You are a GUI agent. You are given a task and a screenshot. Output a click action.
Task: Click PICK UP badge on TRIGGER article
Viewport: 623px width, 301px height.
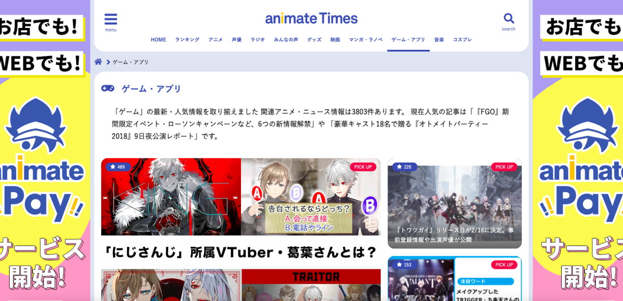(504, 265)
